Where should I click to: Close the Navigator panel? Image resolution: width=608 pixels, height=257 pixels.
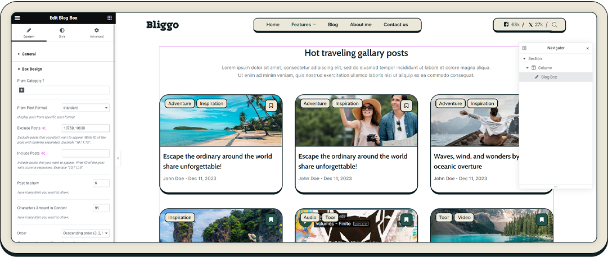pos(587,48)
